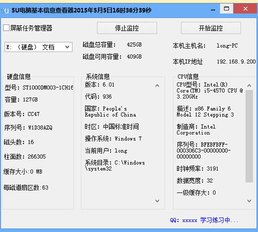Minimize the 5U information viewer window

coord(213,9)
